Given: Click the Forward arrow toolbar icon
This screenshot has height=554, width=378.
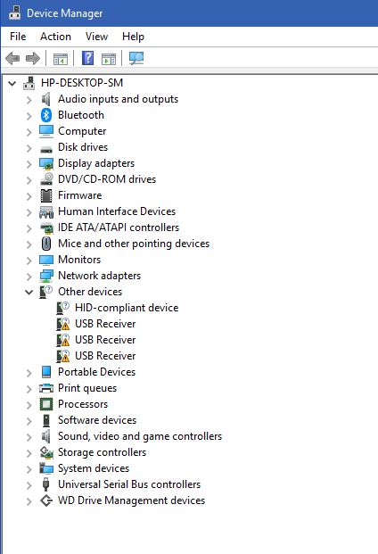Looking at the screenshot, I should pyautogui.click(x=33, y=58).
